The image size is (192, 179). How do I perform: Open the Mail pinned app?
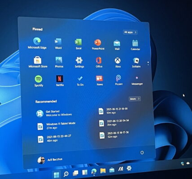click(117, 45)
